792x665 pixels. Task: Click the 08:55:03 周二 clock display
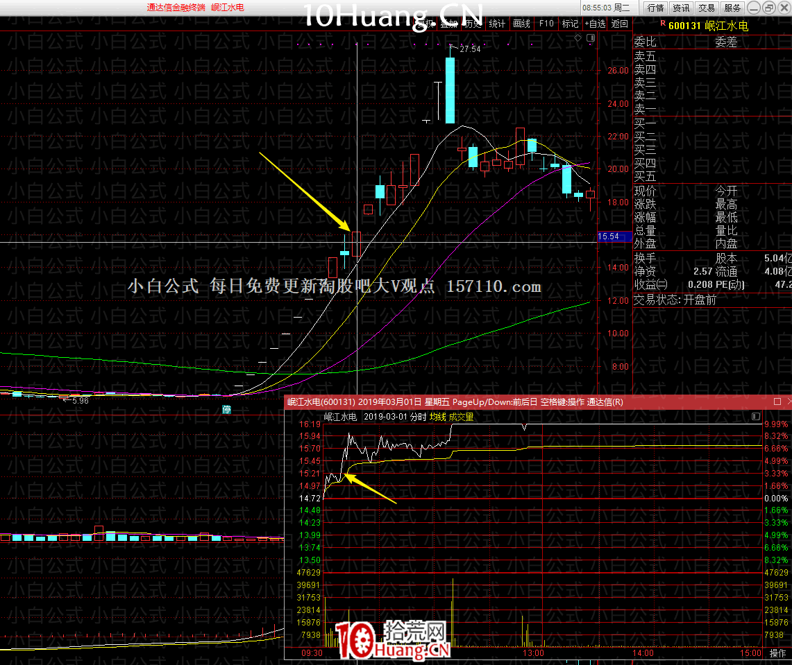pos(605,8)
